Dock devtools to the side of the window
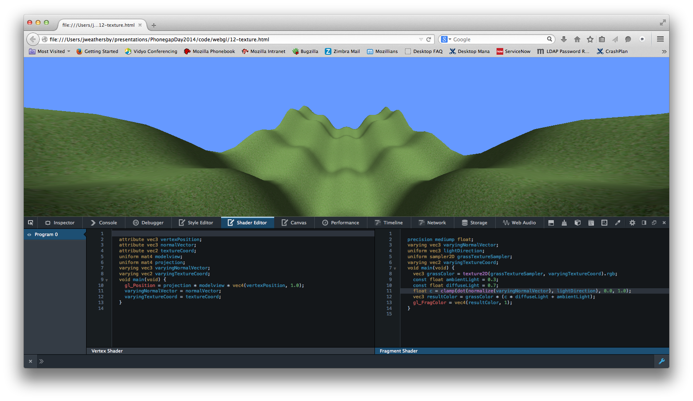Image resolution: width=693 pixels, height=401 pixels. [x=644, y=223]
